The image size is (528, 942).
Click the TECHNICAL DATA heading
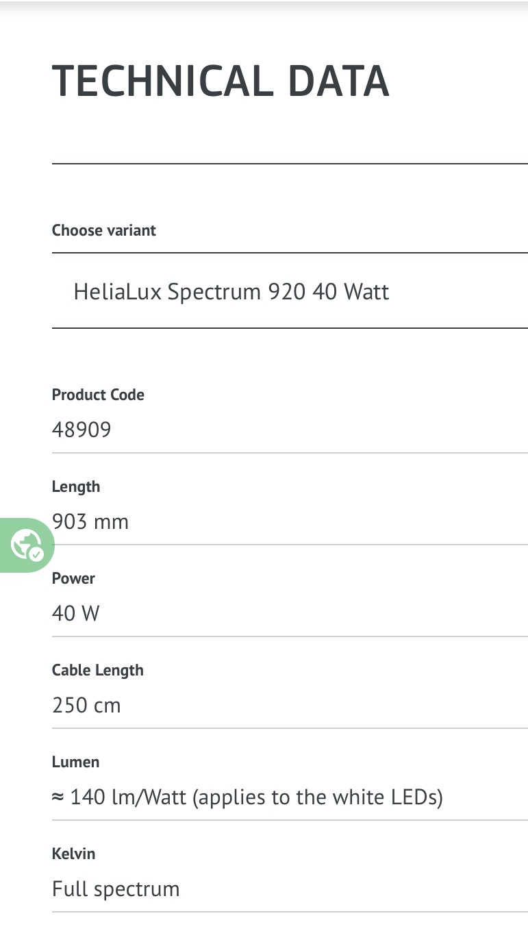point(221,81)
